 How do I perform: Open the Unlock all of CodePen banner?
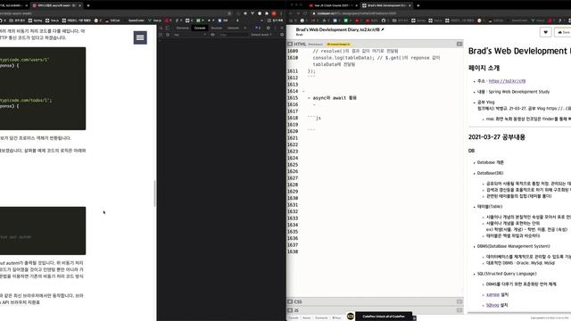click(x=384, y=317)
